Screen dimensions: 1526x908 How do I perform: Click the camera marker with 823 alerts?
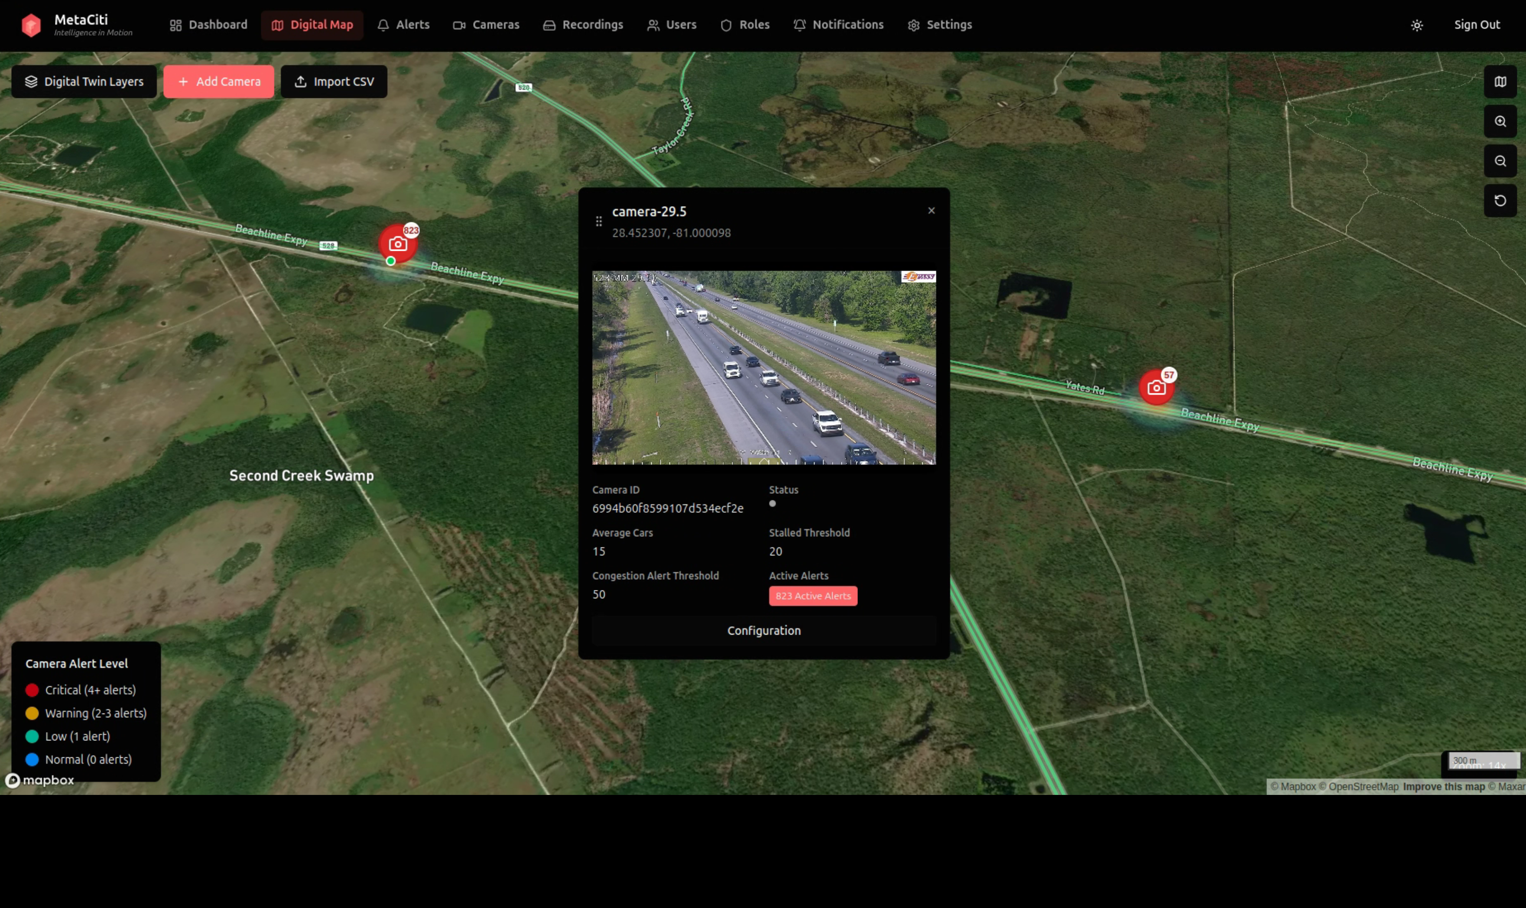coord(398,244)
